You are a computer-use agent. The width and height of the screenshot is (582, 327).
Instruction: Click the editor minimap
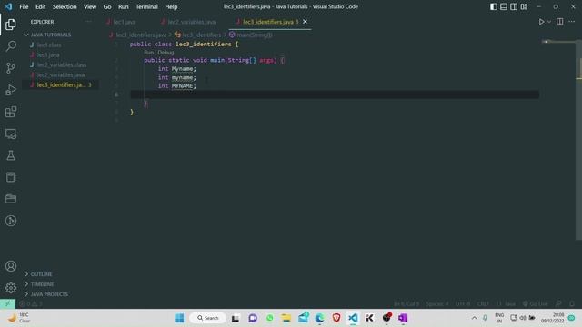click(558, 42)
